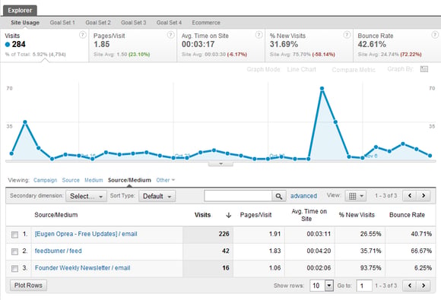Open the Secondary dimension Select dropdown
The image size is (441, 300).
(86, 196)
